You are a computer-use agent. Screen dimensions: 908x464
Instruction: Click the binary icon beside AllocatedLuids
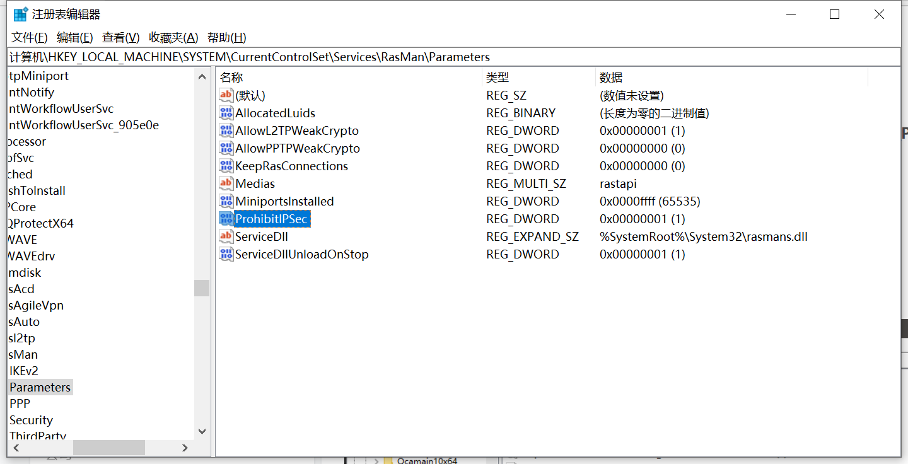[x=226, y=113]
